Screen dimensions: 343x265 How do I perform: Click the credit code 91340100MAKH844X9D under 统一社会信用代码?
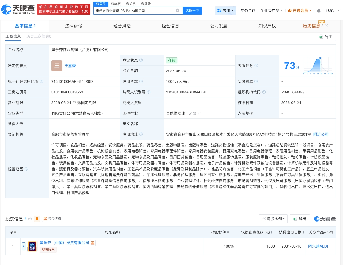coord(72,81)
